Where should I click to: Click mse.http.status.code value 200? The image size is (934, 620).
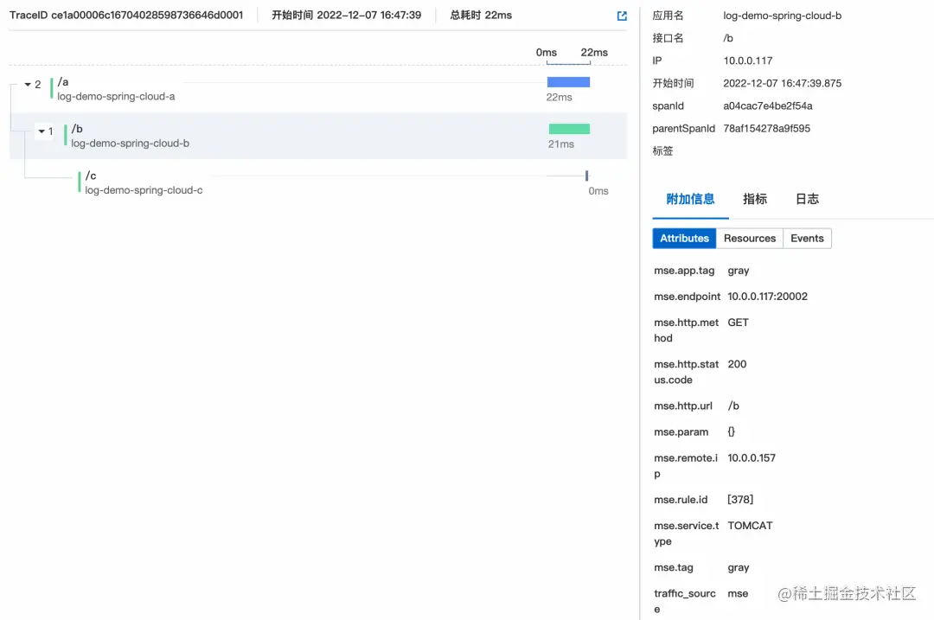[x=737, y=365]
